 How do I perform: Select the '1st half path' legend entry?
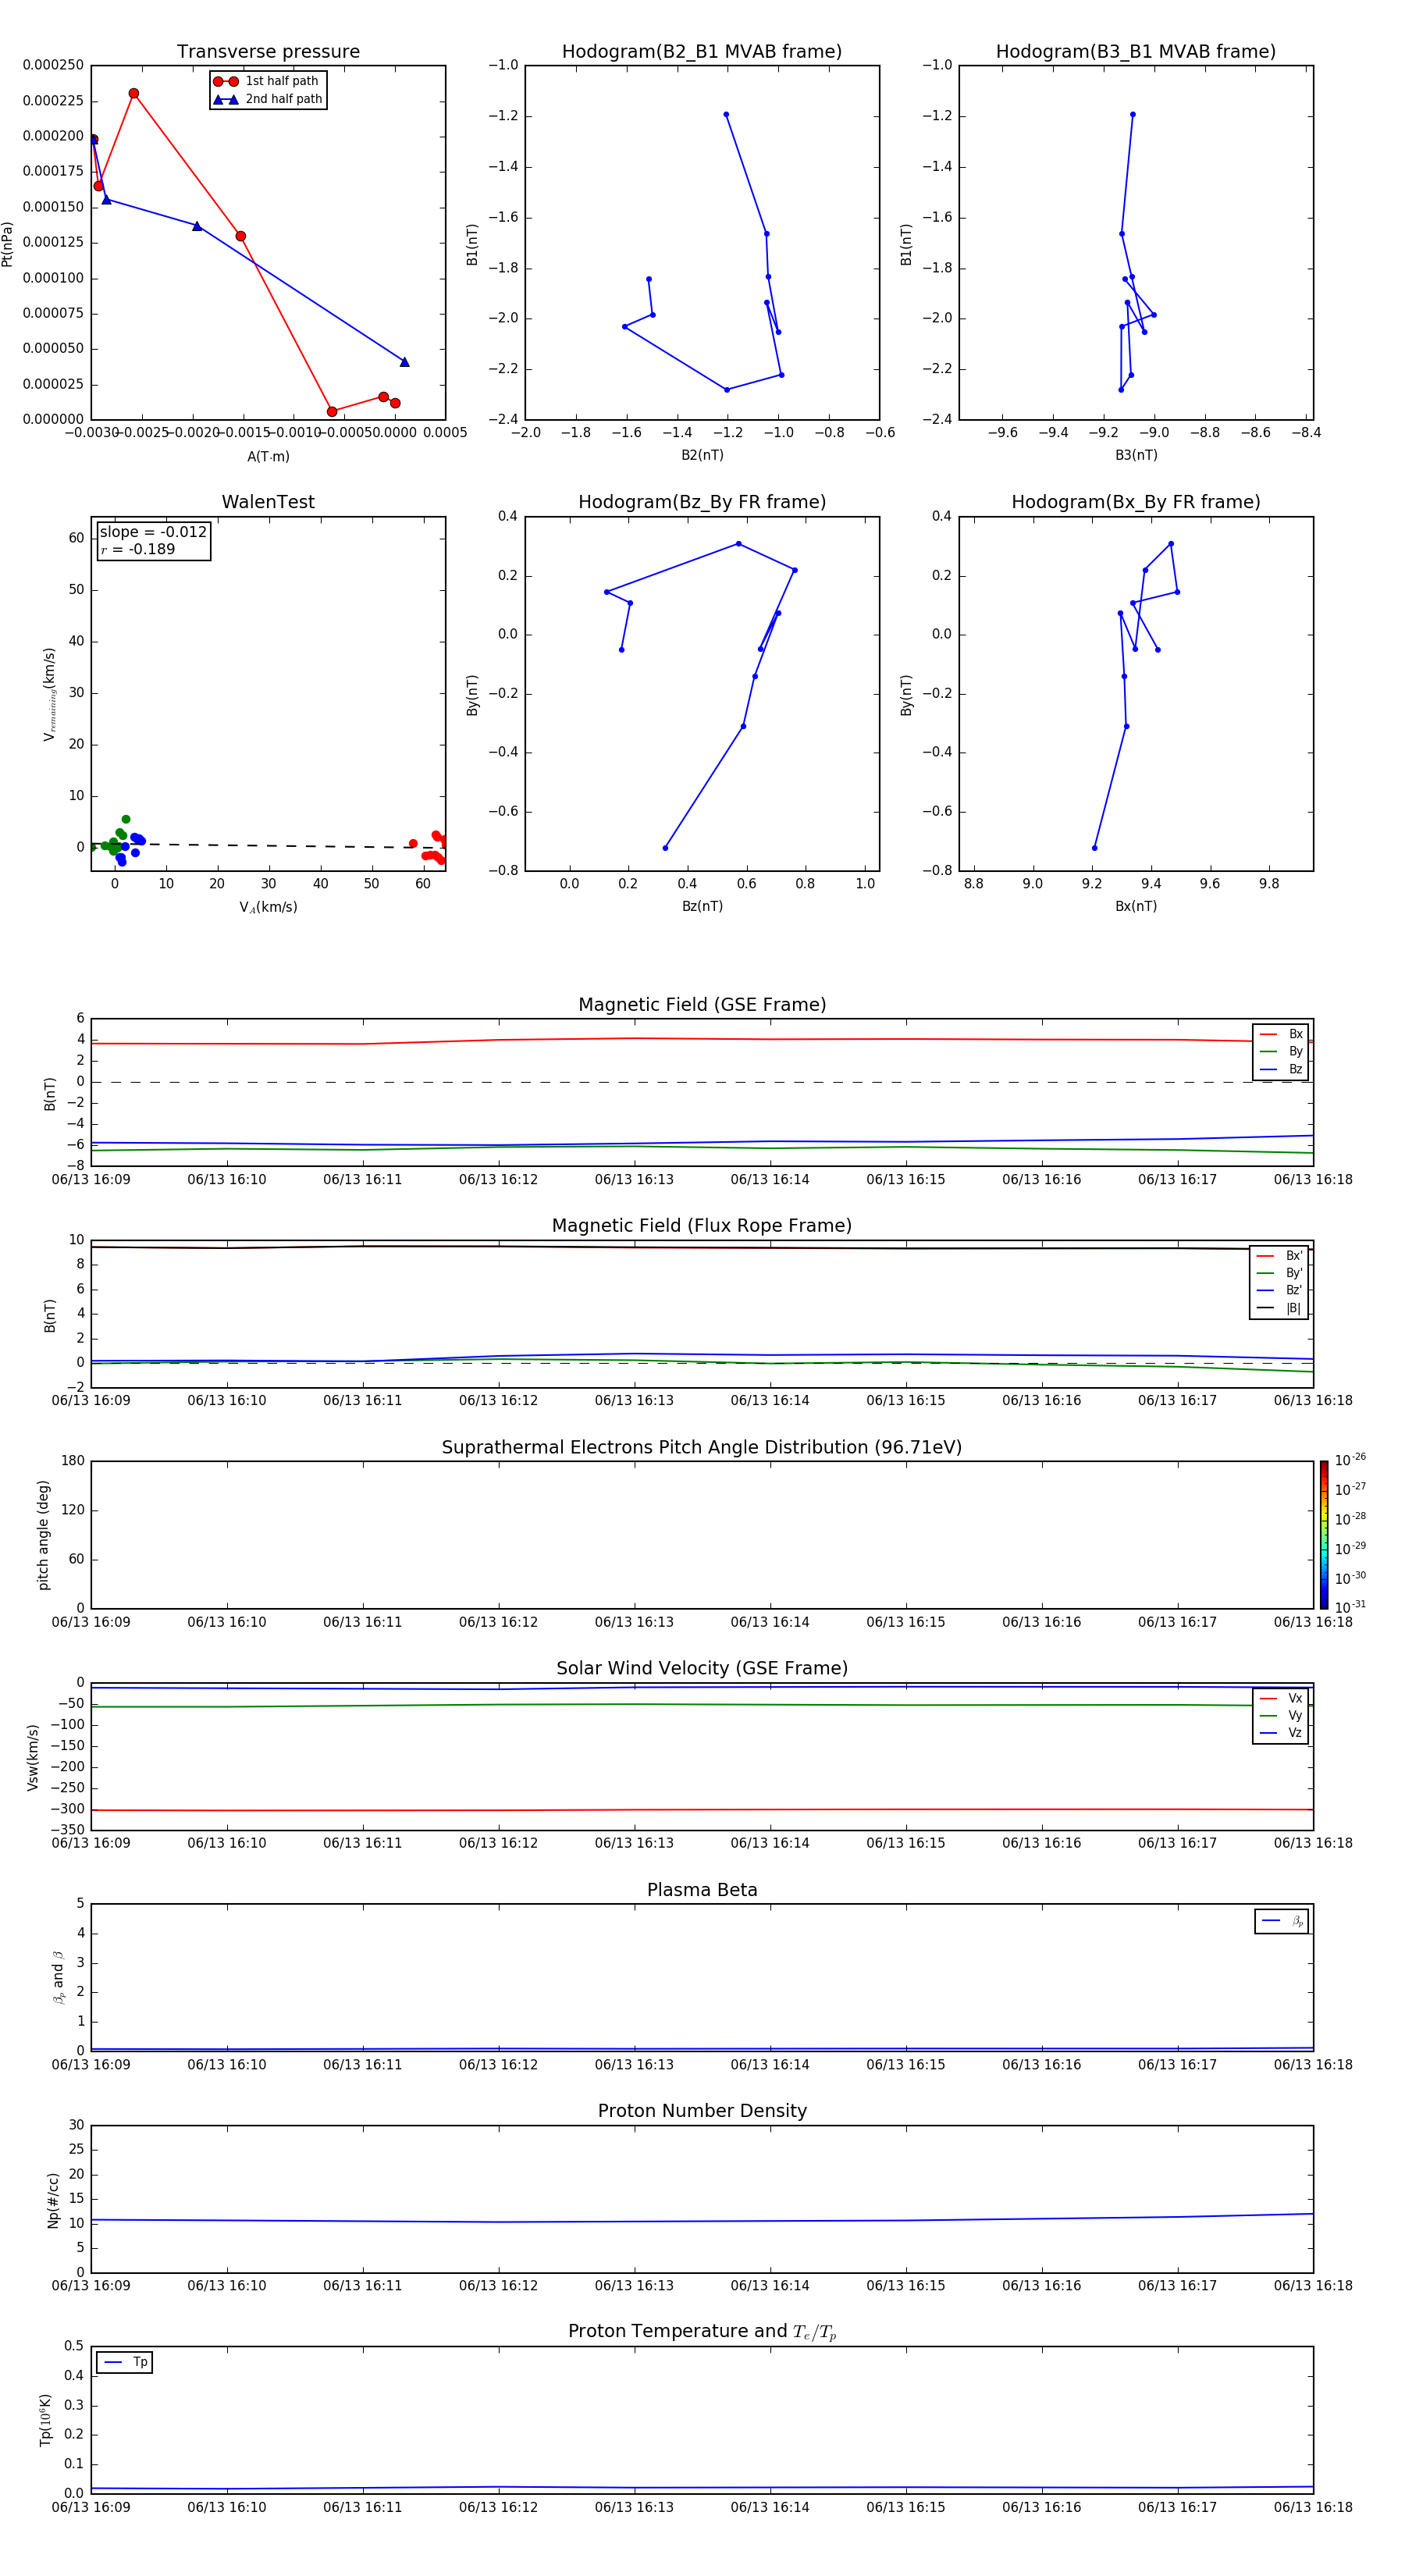point(267,81)
